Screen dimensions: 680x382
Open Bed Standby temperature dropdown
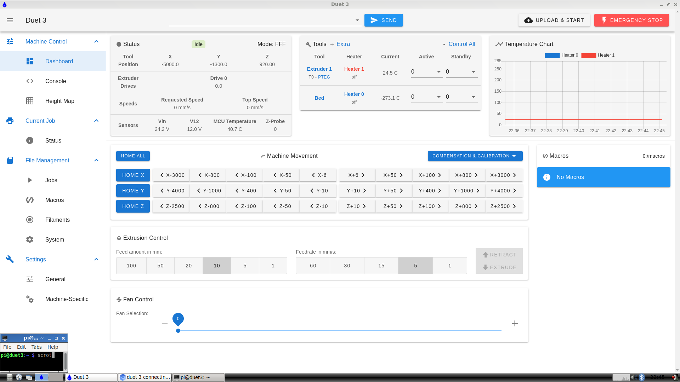pyautogui.click(x=474, y=97)
